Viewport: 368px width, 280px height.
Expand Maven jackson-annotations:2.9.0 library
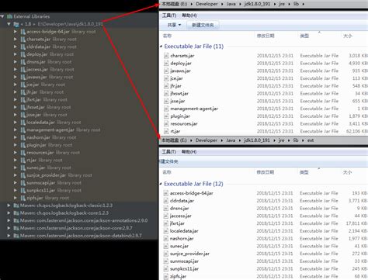click(9, 220)
